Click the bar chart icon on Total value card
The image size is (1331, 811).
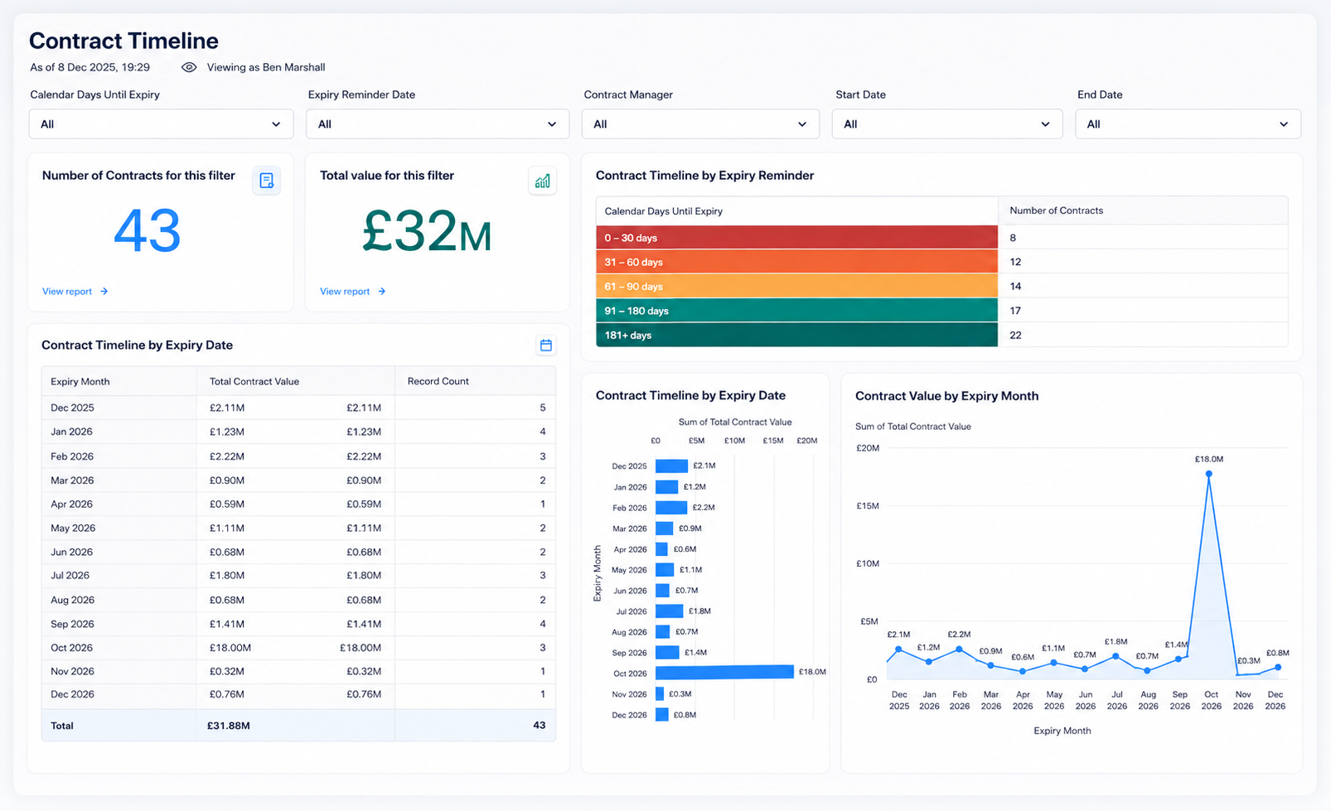coord(542,181)
